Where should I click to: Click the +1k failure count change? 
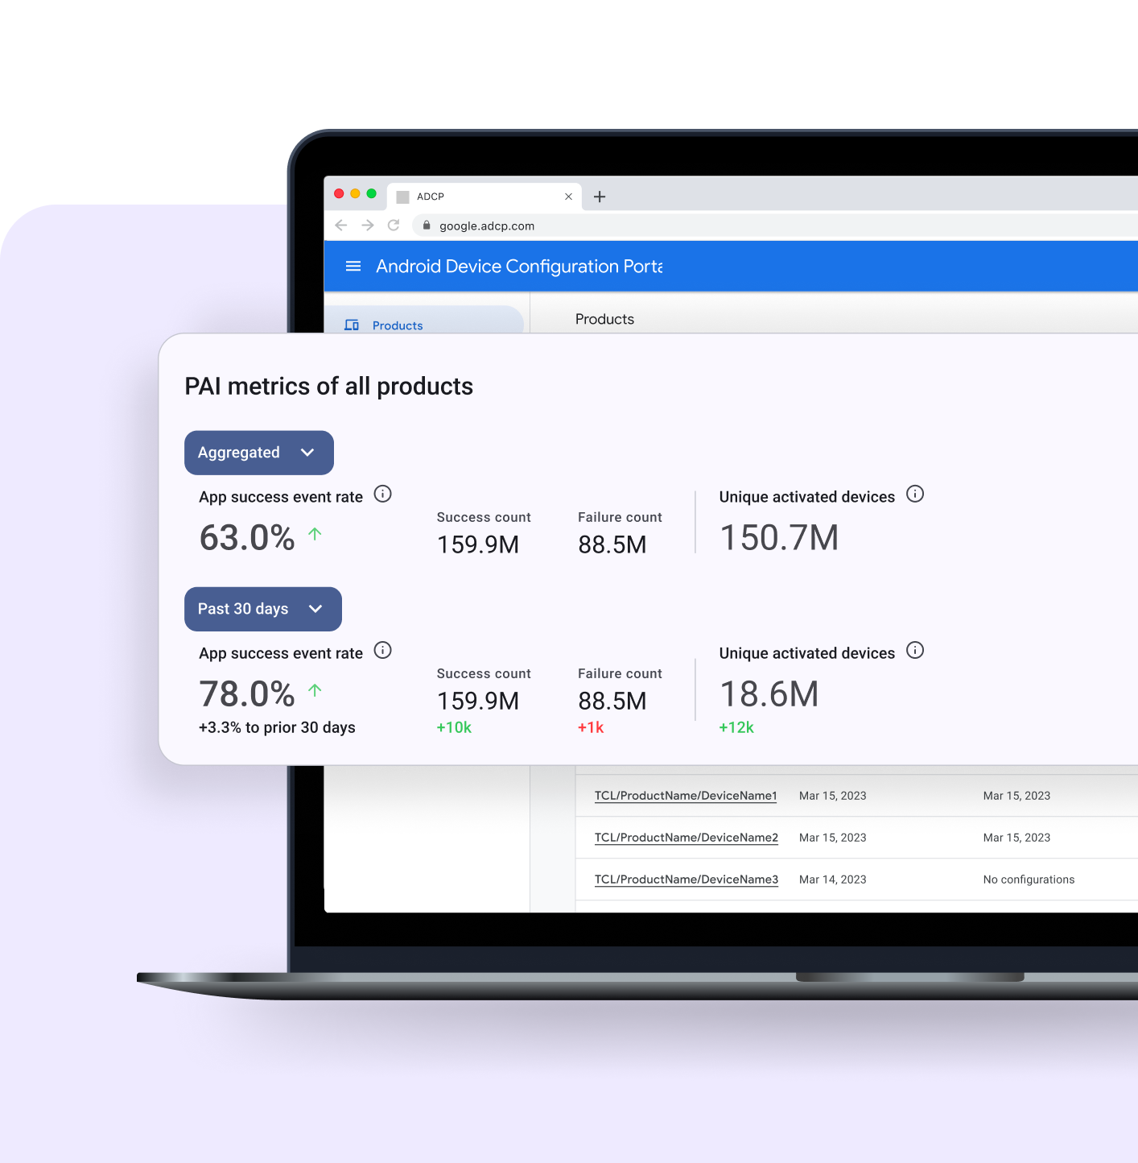[x=591, y=727]
